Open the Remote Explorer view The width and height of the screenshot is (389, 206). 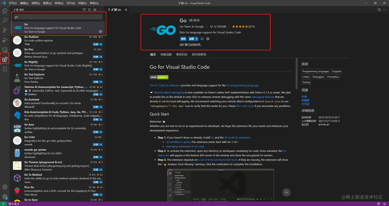tap(5, 50)
